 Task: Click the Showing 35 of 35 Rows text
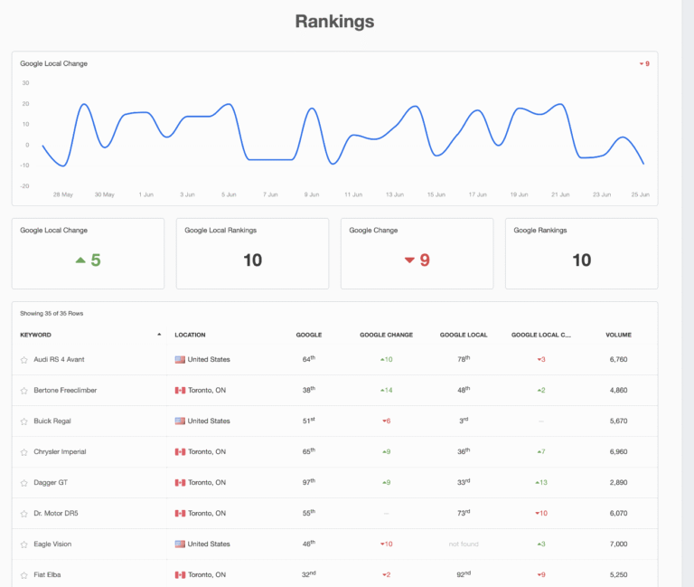[x=52, y=313]
